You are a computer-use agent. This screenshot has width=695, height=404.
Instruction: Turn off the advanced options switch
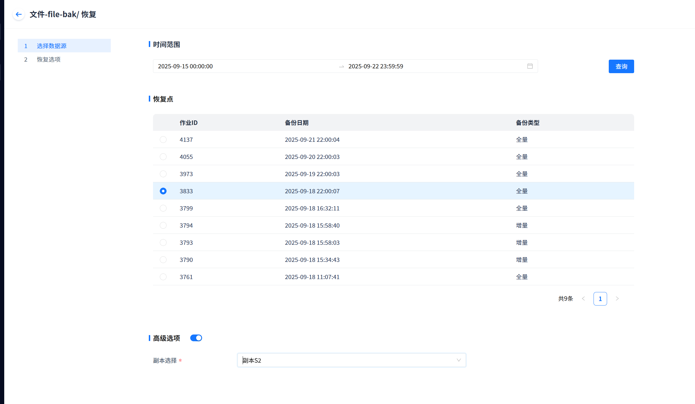[196, 338]
